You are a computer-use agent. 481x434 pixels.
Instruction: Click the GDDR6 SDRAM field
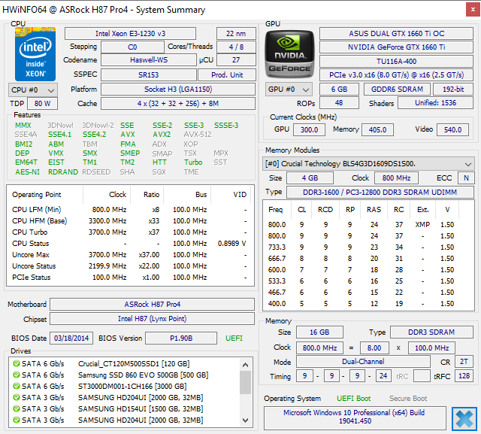(x=397, y=90)
